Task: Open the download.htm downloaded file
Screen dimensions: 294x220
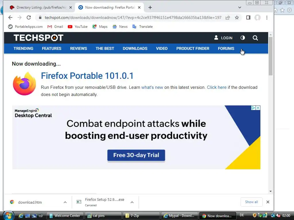Action: click(x=30, y=202)
